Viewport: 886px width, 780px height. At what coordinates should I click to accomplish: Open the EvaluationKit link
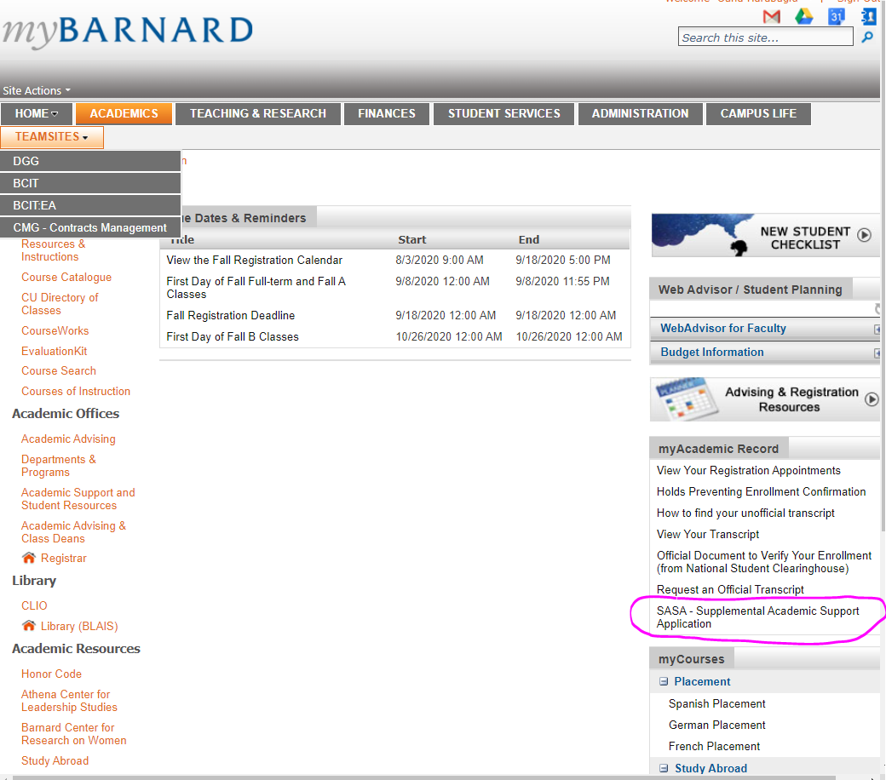[x=55, y=351]
